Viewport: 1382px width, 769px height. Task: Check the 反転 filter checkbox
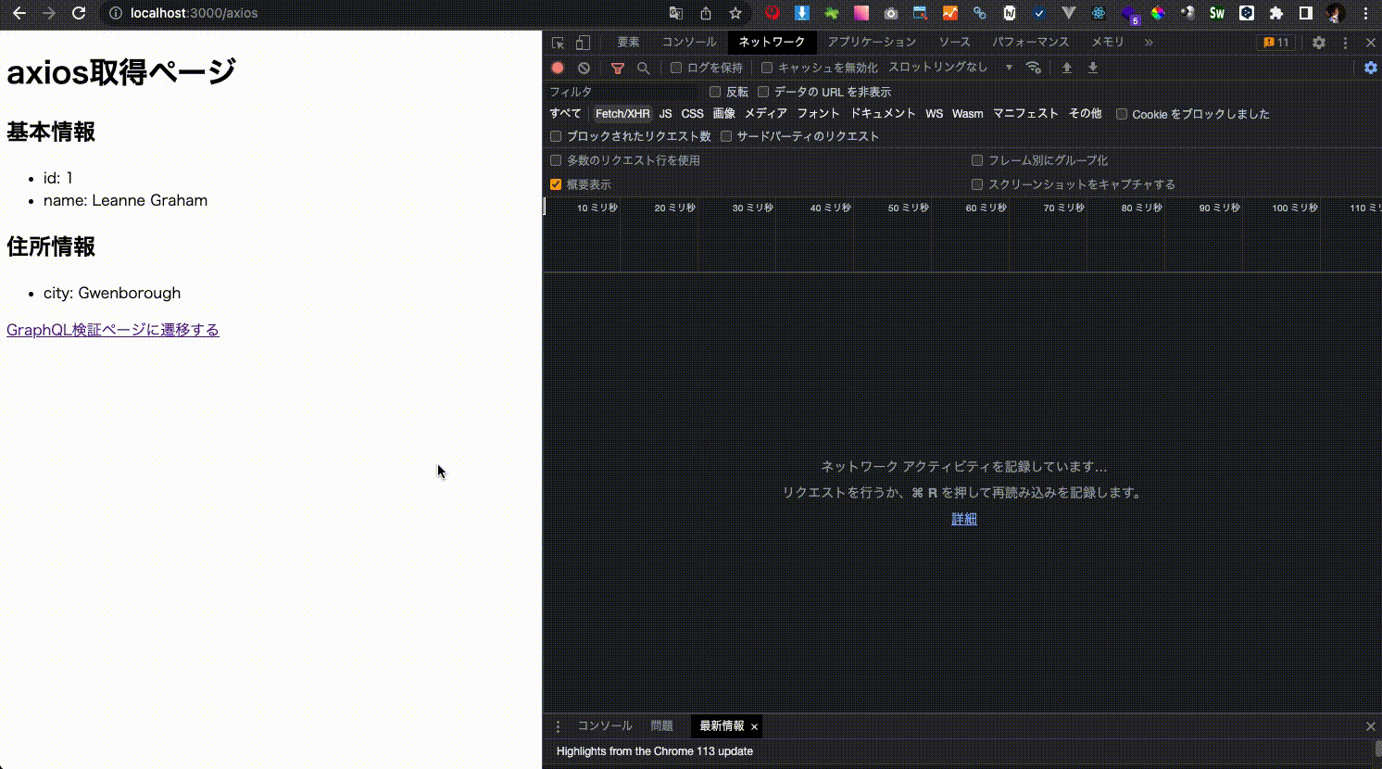point(713,91)
